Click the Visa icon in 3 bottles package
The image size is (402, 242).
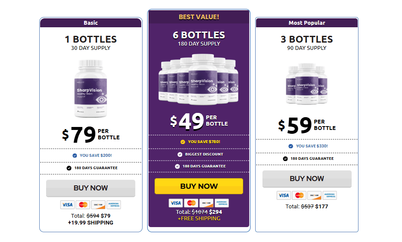click(283, 195)
